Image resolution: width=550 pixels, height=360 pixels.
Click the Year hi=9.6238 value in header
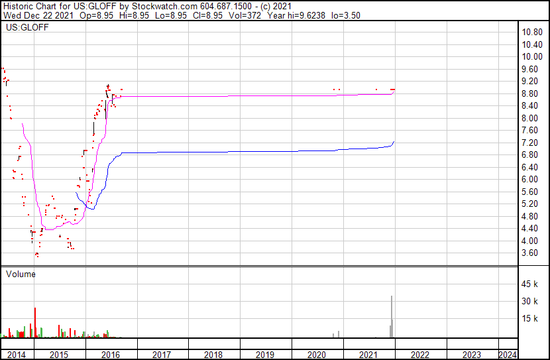tap(296, 16)
